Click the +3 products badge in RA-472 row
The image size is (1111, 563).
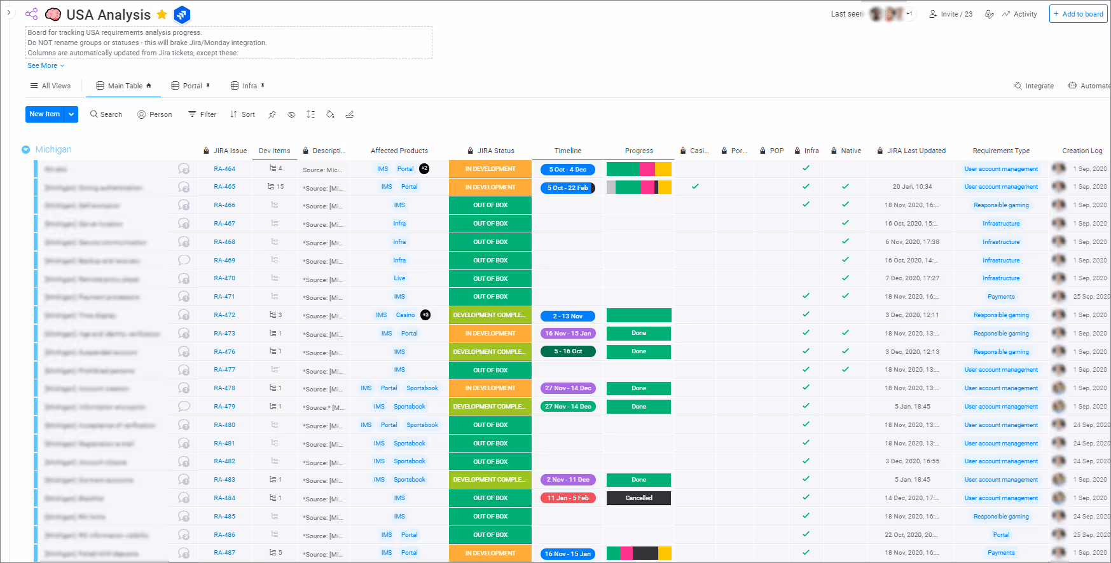click(x=425, y=315)
